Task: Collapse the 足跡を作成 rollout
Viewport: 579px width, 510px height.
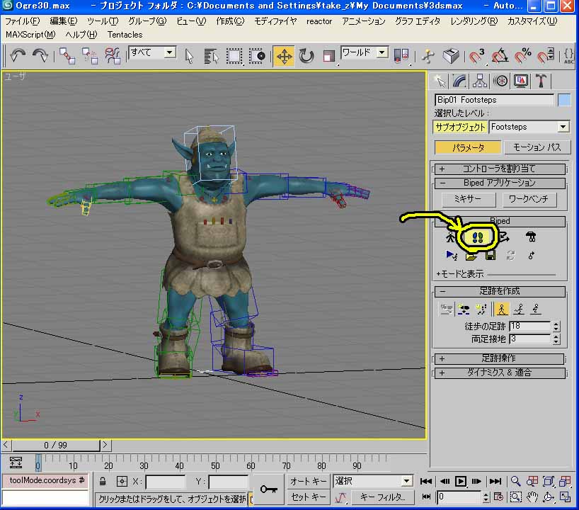Action: point(500,292)
